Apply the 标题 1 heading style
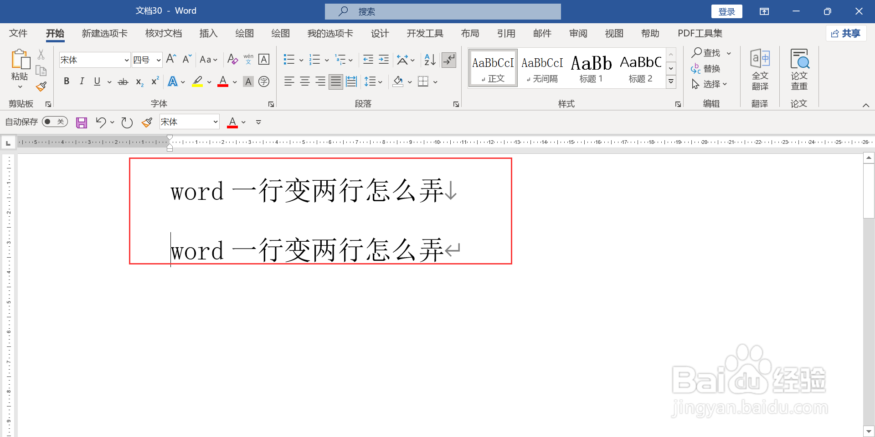 click(591, 68)
